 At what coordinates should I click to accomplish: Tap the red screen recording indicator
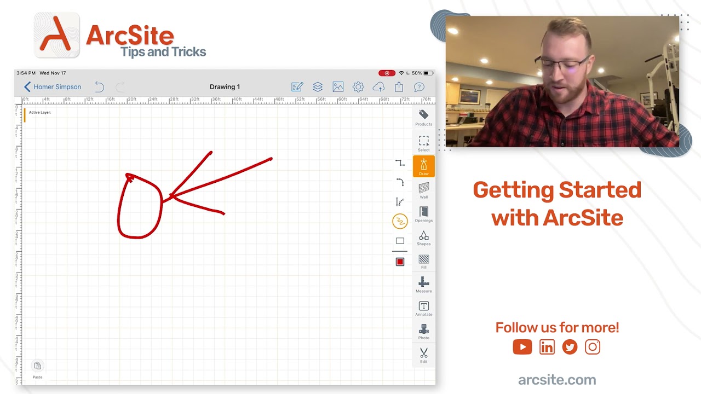[387, 73]
